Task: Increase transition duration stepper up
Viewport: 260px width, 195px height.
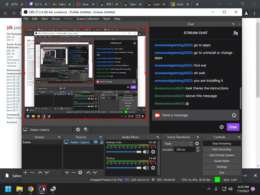Action: (198, 148)
